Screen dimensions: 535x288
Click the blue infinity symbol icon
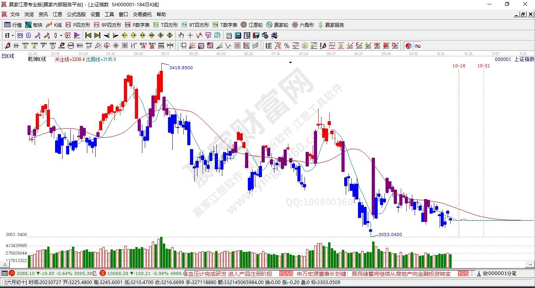[418, 46]
